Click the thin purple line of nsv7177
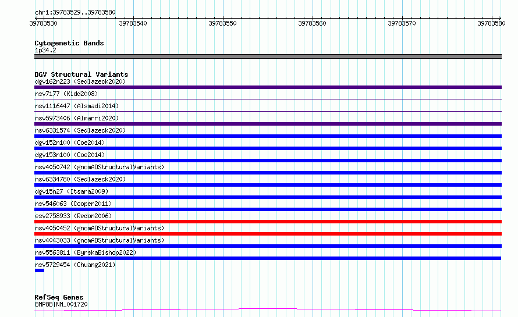 click(x=268, y=99)
